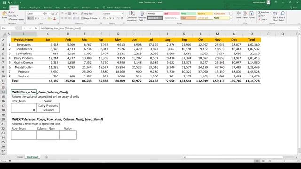Click the Copy command
This screenshot has height=169, width=301.
[x=12, y=16]
